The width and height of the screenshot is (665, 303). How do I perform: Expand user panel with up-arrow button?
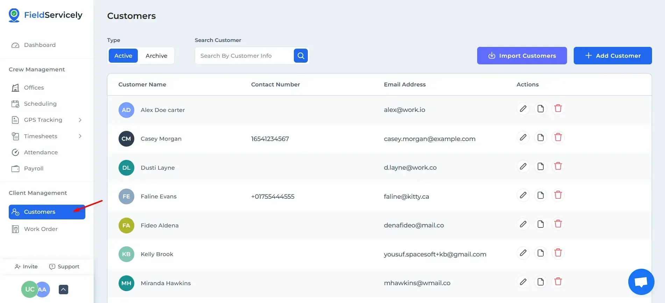click(63, 289)
